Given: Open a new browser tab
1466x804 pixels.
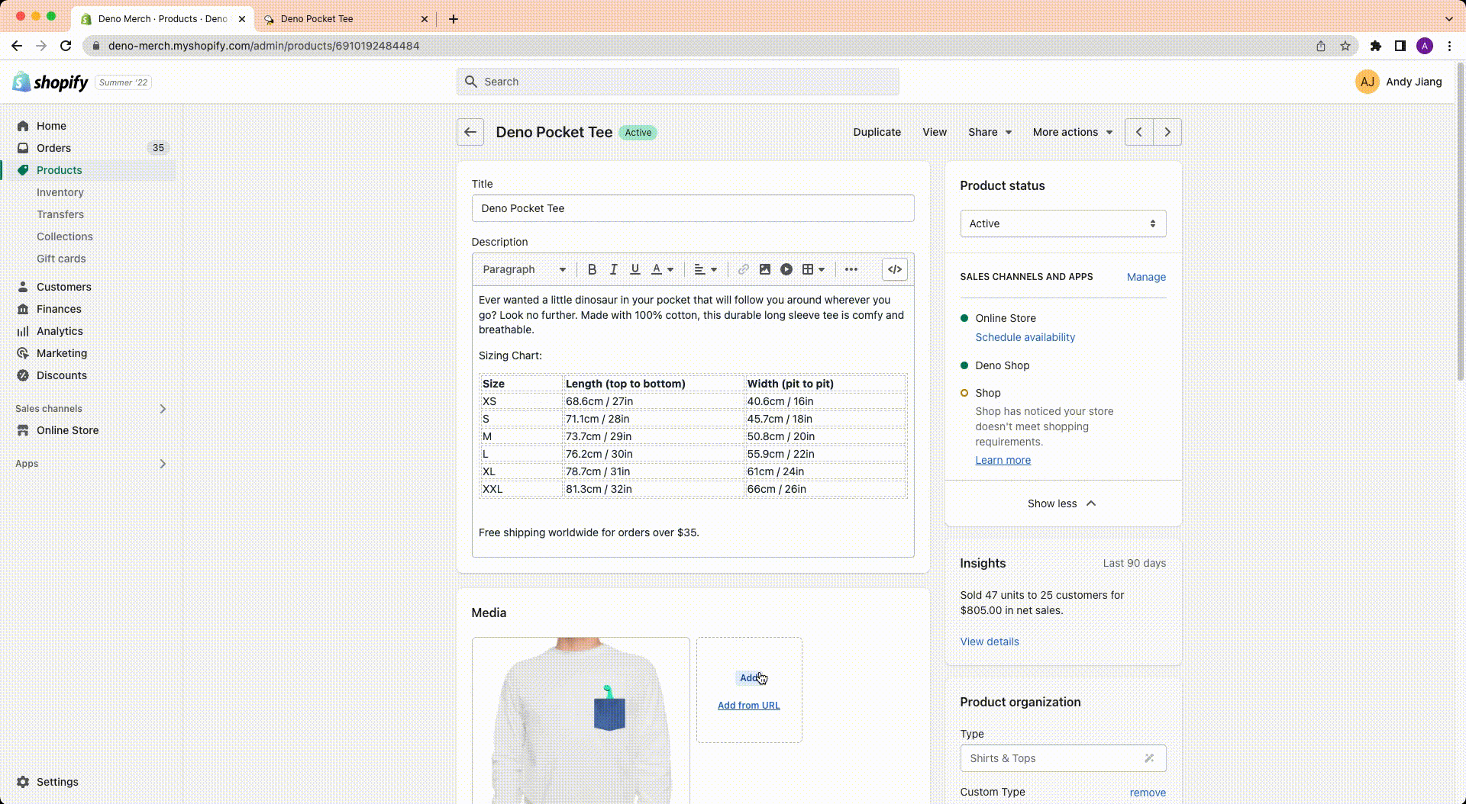Looking at the screenshot, I should click(454, 19).
